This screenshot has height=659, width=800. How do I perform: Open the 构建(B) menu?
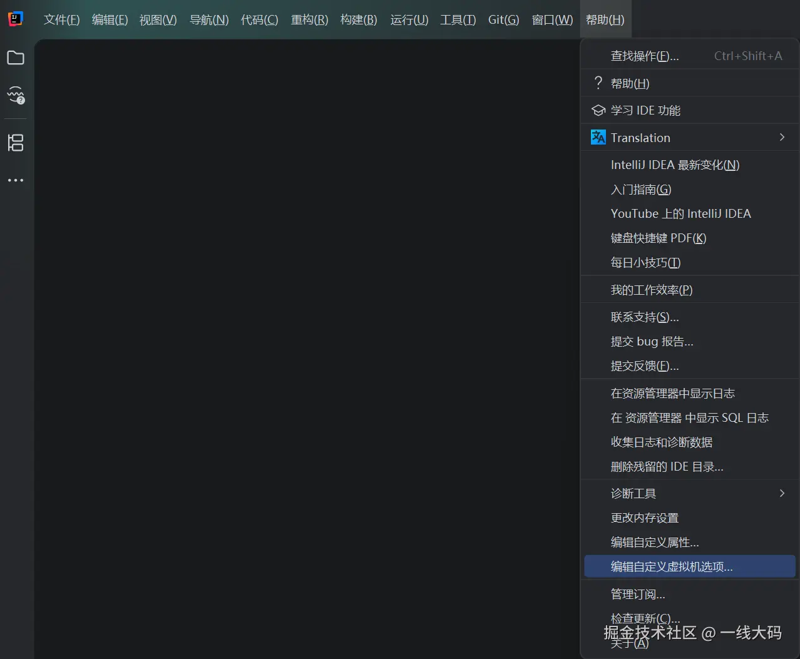tap(359, 20)
